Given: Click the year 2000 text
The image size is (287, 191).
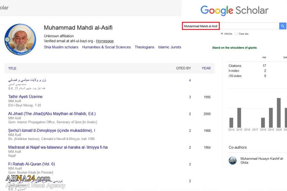Looking at the screenshot, I should pos(207,114).
